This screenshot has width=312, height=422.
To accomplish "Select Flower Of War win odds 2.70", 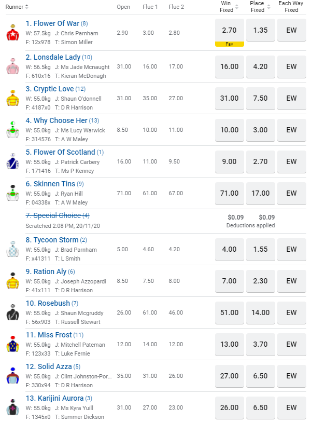I will [x=230, y=30].
